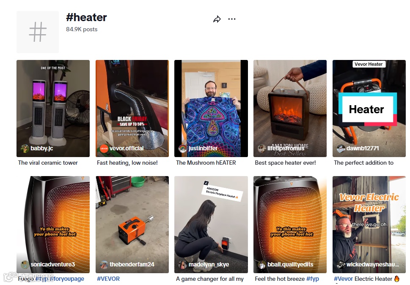Click madelynn_skye's profile avatar

point(183,265)
